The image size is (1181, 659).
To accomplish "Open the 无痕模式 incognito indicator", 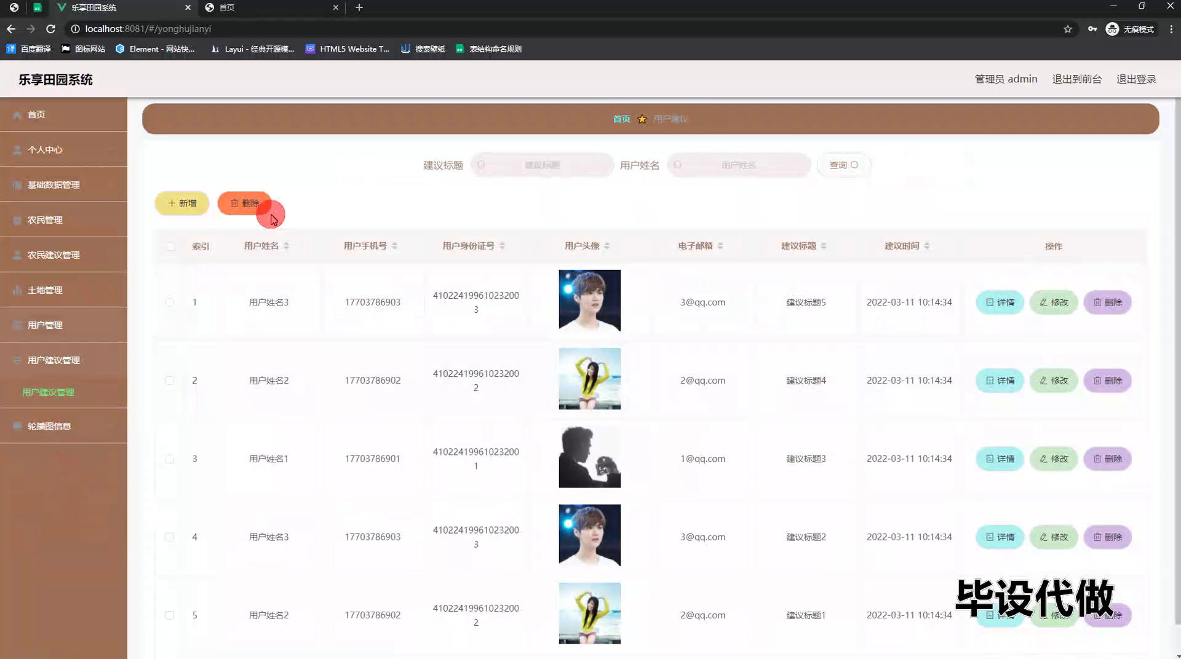I will [x=1130, y=29].
